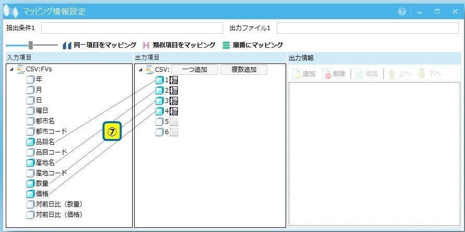The width and height of the screenshot is (465, 232).
Task: Click output item 4 cube icon
Action: click(160, 111)
